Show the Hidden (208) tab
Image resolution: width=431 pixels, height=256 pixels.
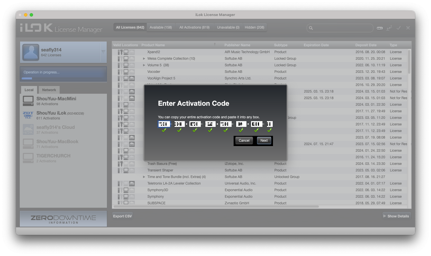(x=254, y=27)
